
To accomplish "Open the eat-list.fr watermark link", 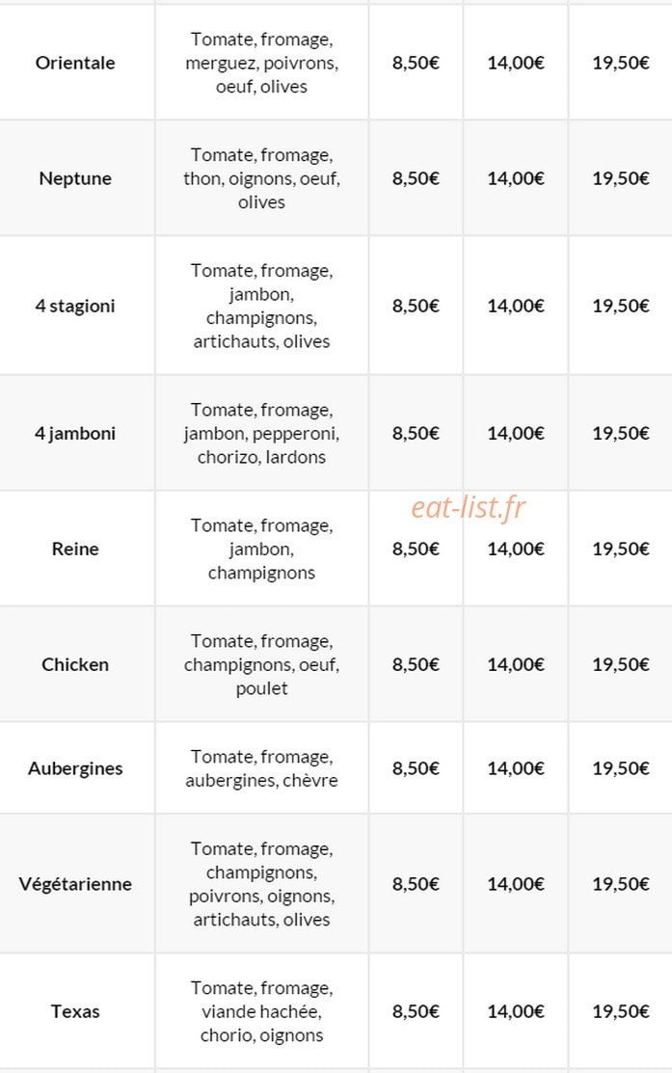I will tap(469, 508).
